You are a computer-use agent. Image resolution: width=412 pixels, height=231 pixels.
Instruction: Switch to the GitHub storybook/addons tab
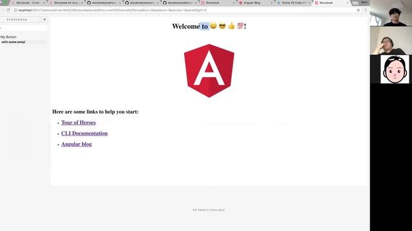[x=180, y=3]
